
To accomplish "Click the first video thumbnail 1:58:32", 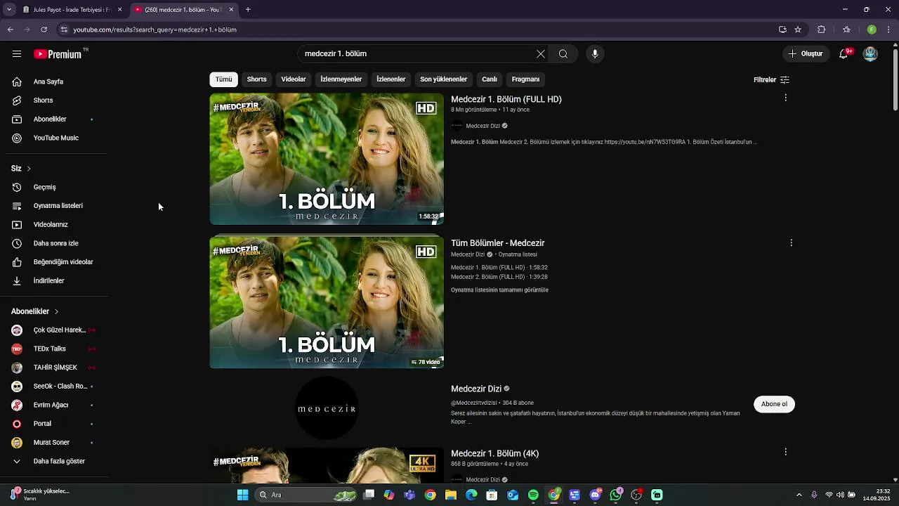I will 327,159.
